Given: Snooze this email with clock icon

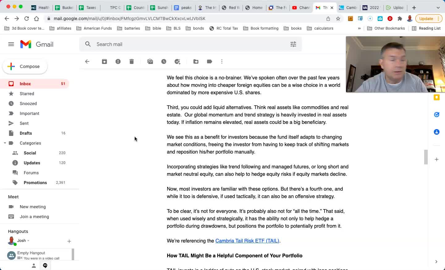Looking at the screenshot, I should (x=164, y=61).
